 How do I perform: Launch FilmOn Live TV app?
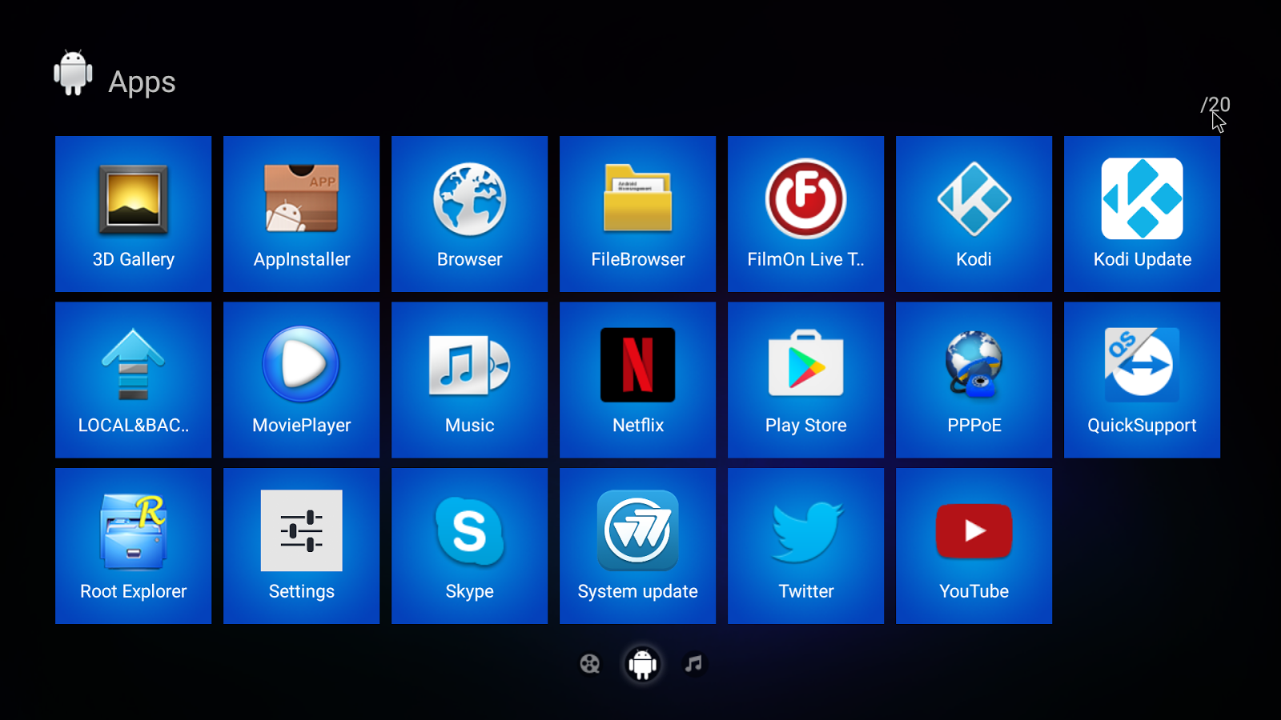[x=805, y=214]
